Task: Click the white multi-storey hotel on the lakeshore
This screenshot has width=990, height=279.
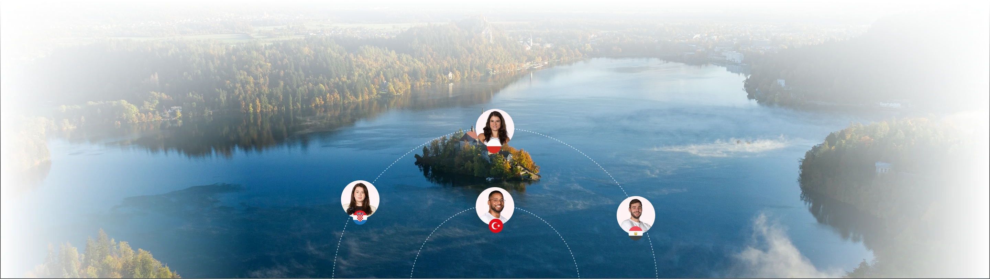Action: click(735, 57)
